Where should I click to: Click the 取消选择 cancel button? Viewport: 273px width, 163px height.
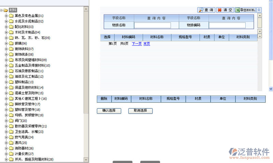tap(140, 111)
